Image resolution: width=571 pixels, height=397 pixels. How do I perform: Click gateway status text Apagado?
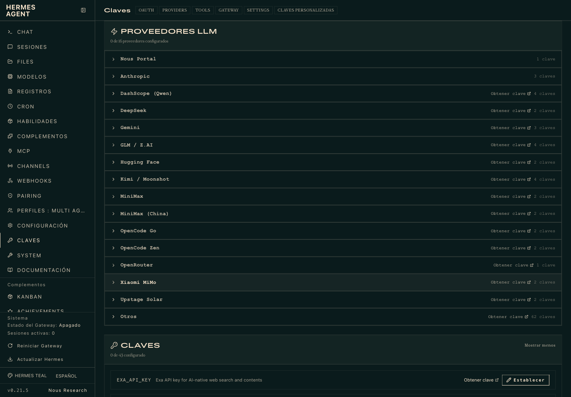pyautogui.click(x=70, y=325)
